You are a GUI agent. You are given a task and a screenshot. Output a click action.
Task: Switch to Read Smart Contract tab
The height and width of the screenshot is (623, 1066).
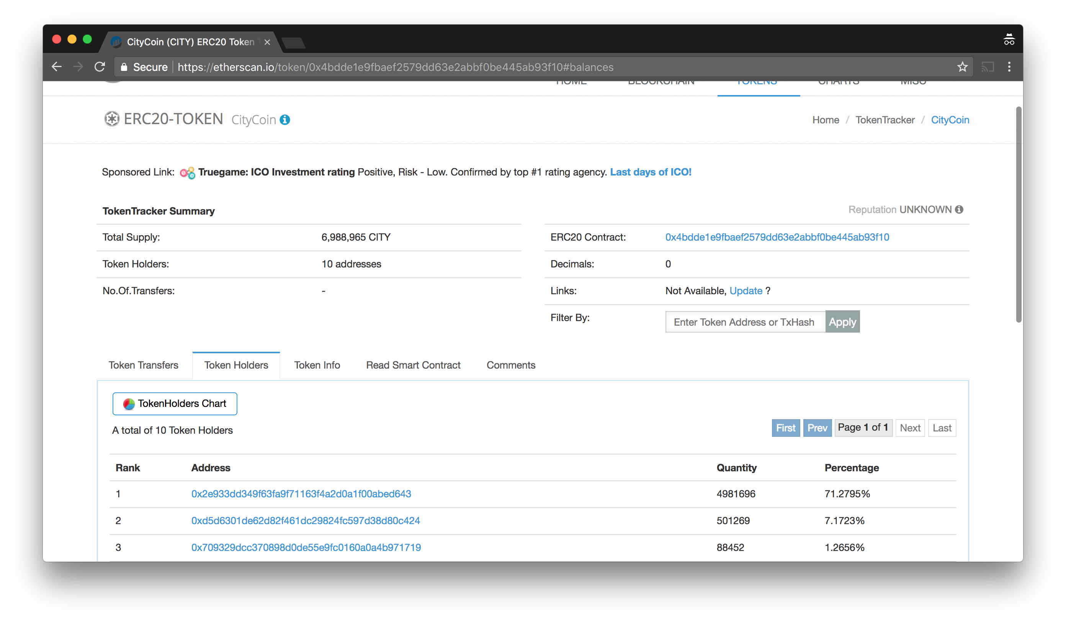point(413,365)
